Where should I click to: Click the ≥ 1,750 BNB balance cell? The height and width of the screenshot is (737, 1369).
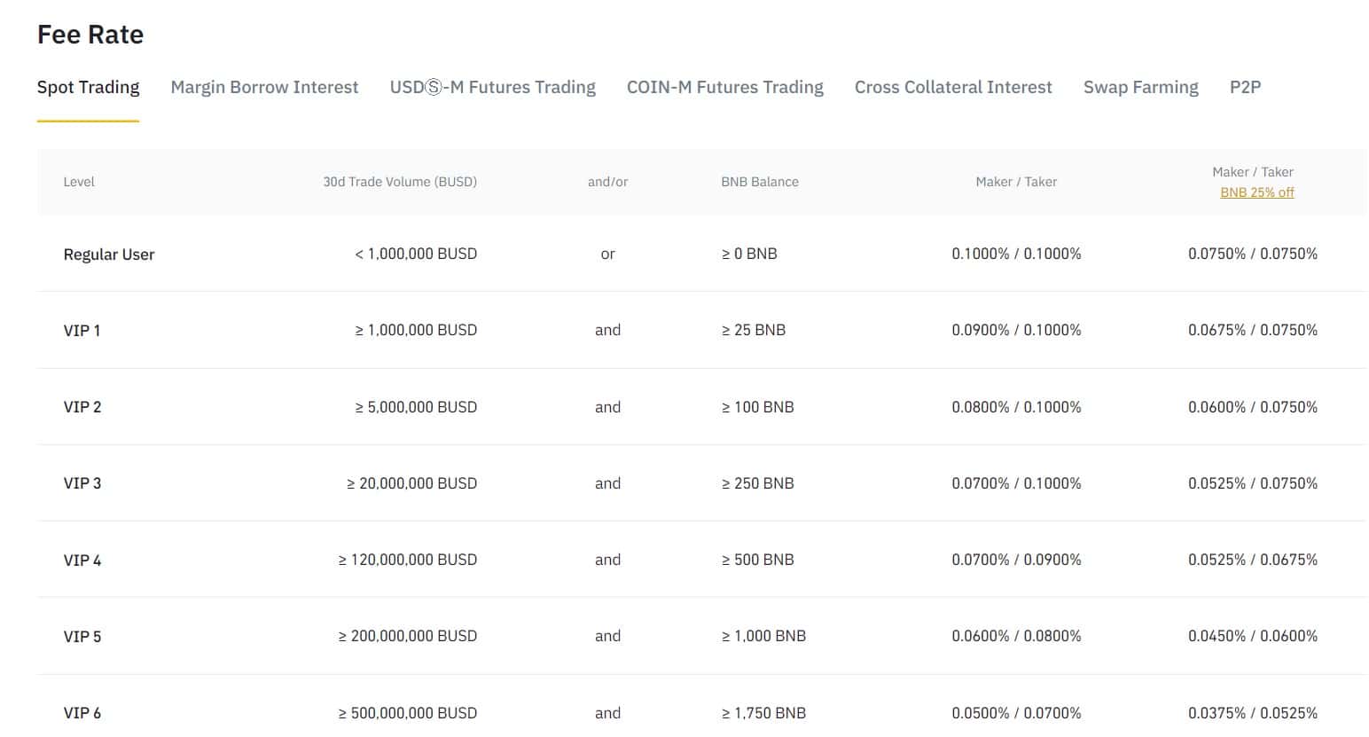[x=763, y=713]
